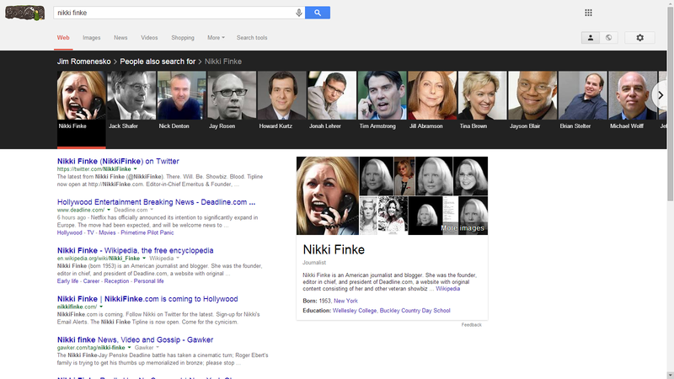Screen dimensions: 674x379
Task: Open large Nikki Finke knowledge panel photo
Action: (x=328, y=196)
